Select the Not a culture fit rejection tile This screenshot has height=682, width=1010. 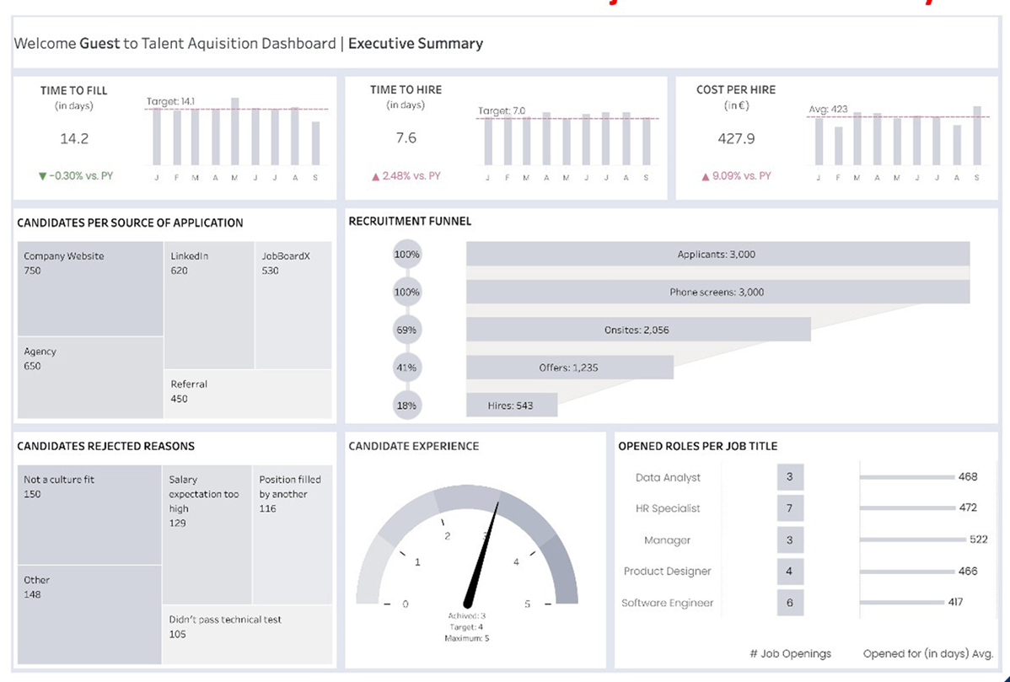(89, 514)
